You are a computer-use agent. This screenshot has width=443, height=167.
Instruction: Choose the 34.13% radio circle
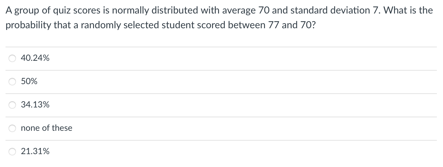[x=13, y=105]
